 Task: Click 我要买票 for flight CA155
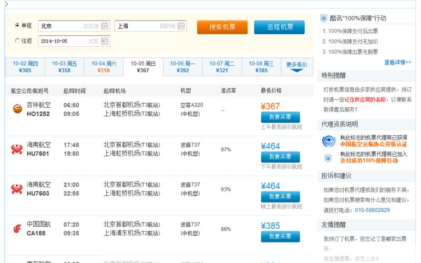tap(280, 236)
